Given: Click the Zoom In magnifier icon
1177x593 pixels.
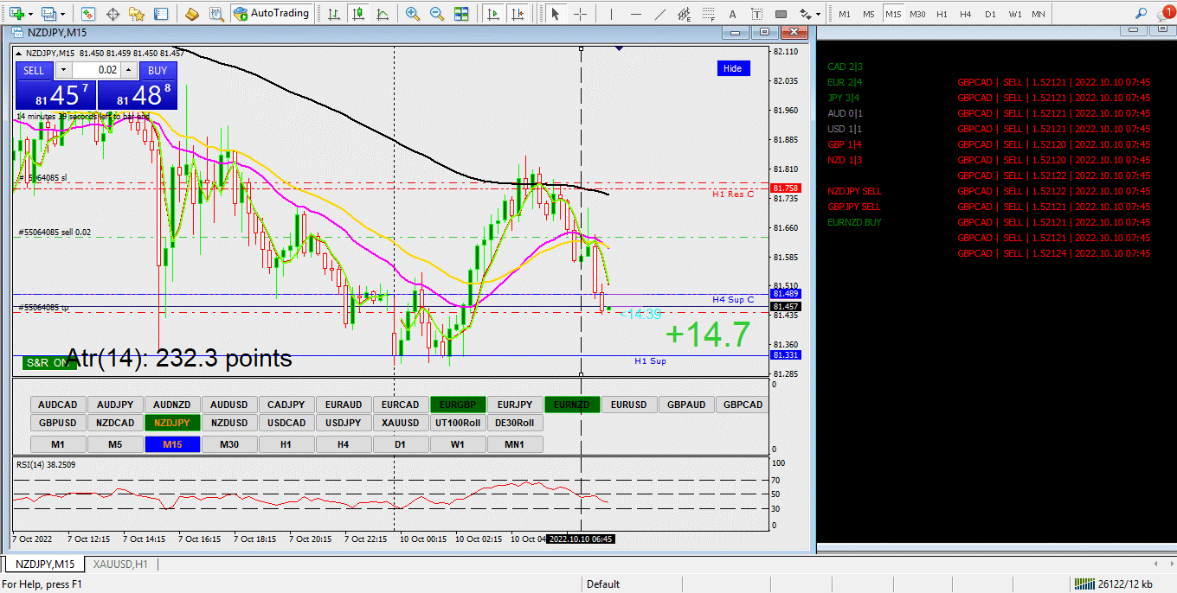Looking at the screenshot, I should [413, 14].
